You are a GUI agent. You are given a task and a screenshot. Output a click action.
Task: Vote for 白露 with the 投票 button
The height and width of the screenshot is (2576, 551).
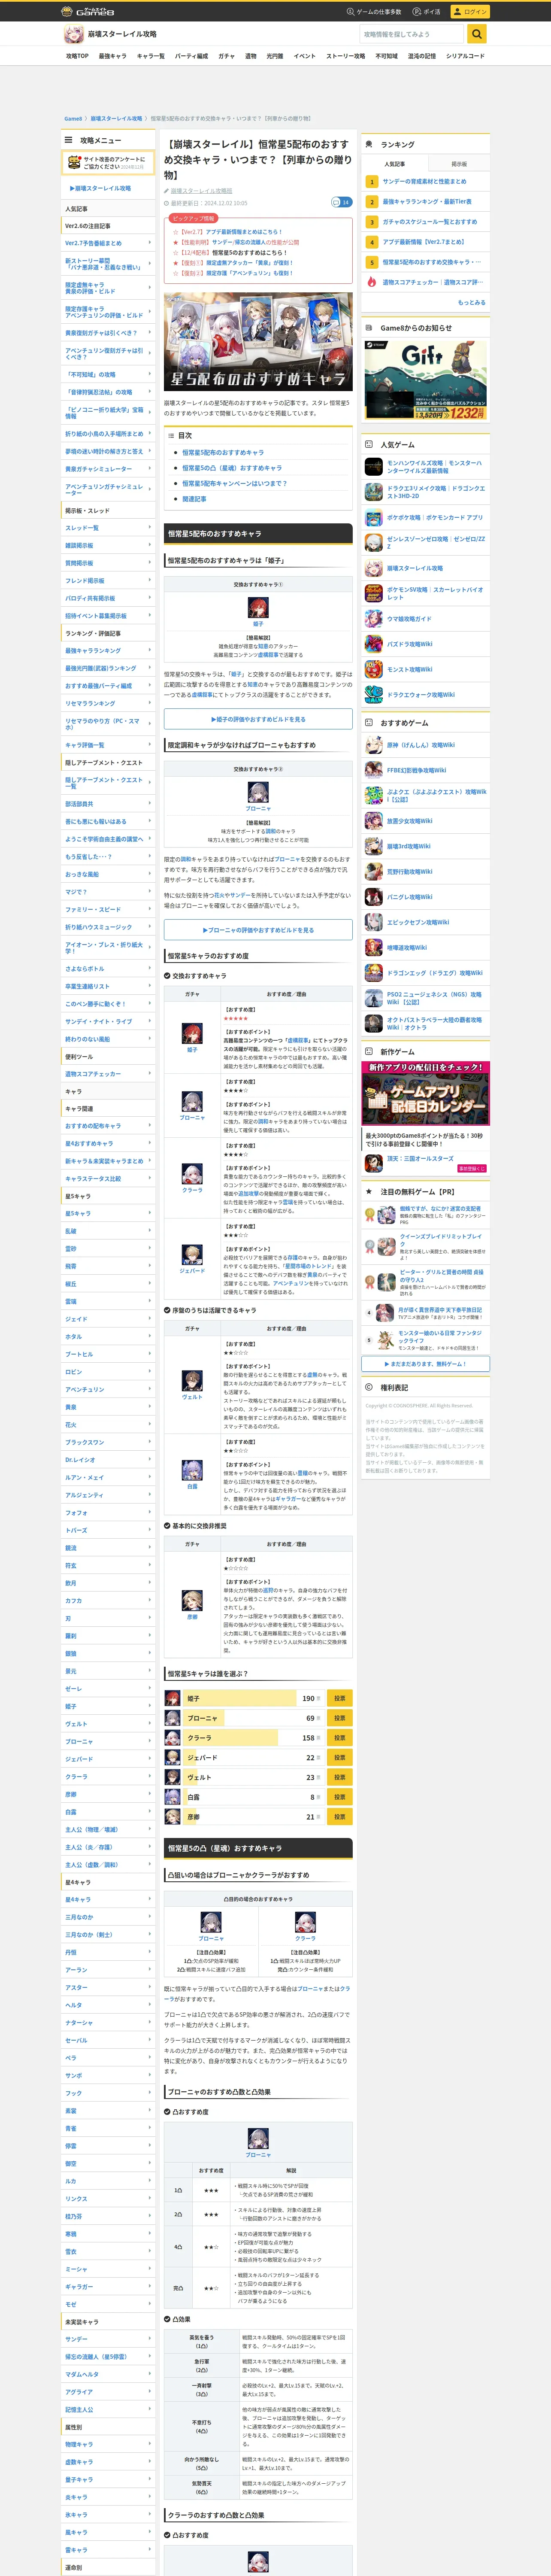point(339,1797)
